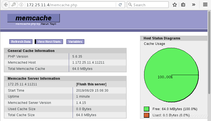Image resolution: width=211 pixels, height=121 pixels.
Task: Go back with the browser back arrow
Action: (6, 5)
